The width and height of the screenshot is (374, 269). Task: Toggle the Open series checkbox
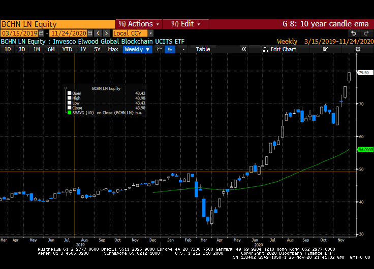tap(70, 93)
